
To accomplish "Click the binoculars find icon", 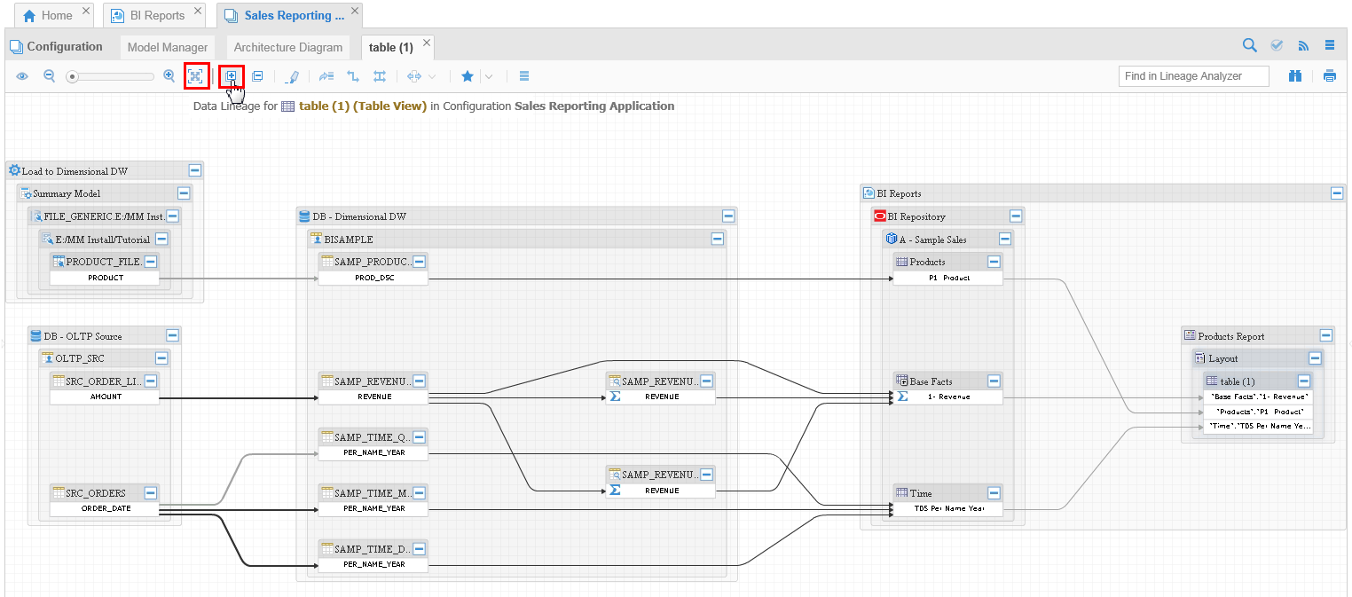I will coord(1295,76).
